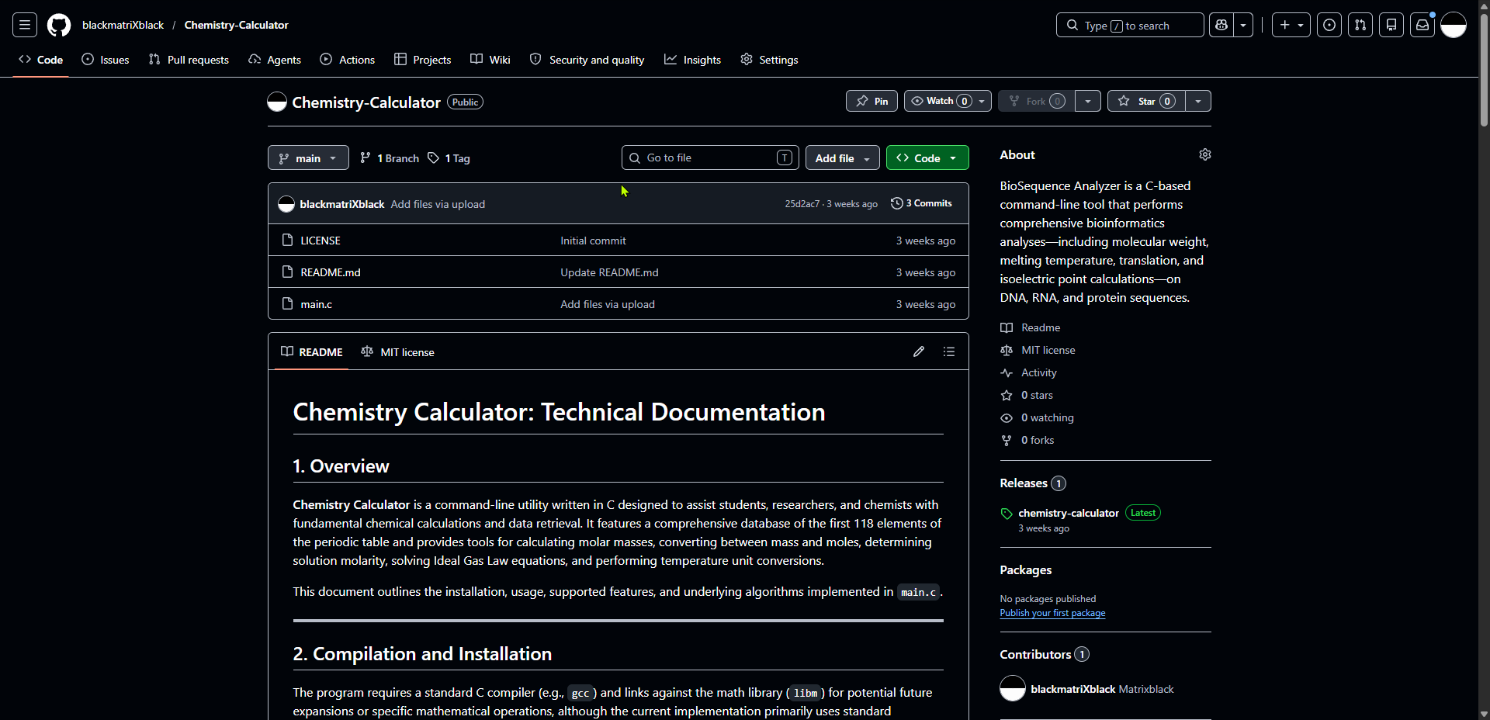The height and width of the screenshot is (720, 1490).
Task: Select the README tab in the file viewer
Action: [312, 352]
